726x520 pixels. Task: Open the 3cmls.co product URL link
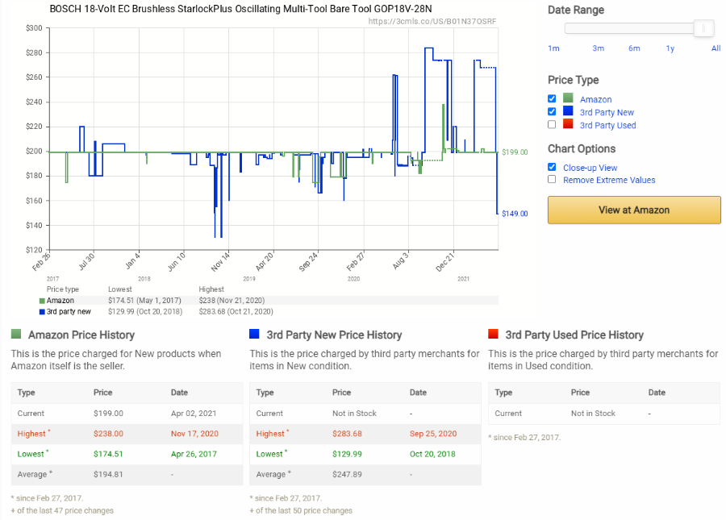[x=432, y=21]
